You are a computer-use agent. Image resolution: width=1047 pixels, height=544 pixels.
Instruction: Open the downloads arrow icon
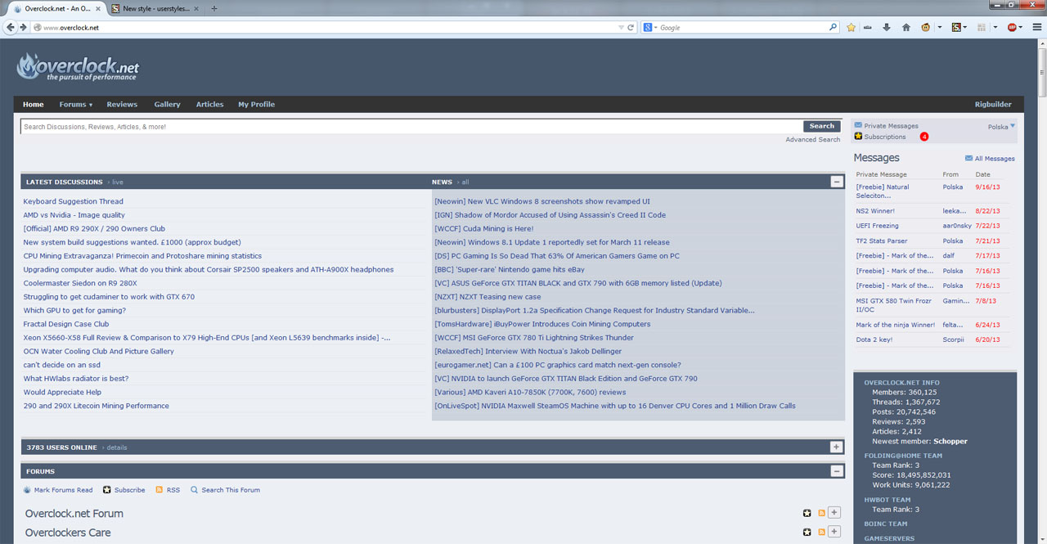[887, 27]
